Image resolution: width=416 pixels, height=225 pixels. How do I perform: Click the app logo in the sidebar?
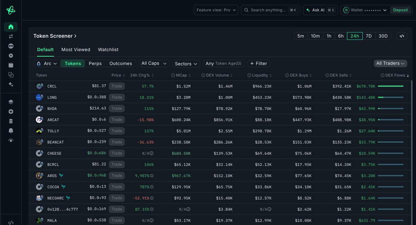(11, 10)
